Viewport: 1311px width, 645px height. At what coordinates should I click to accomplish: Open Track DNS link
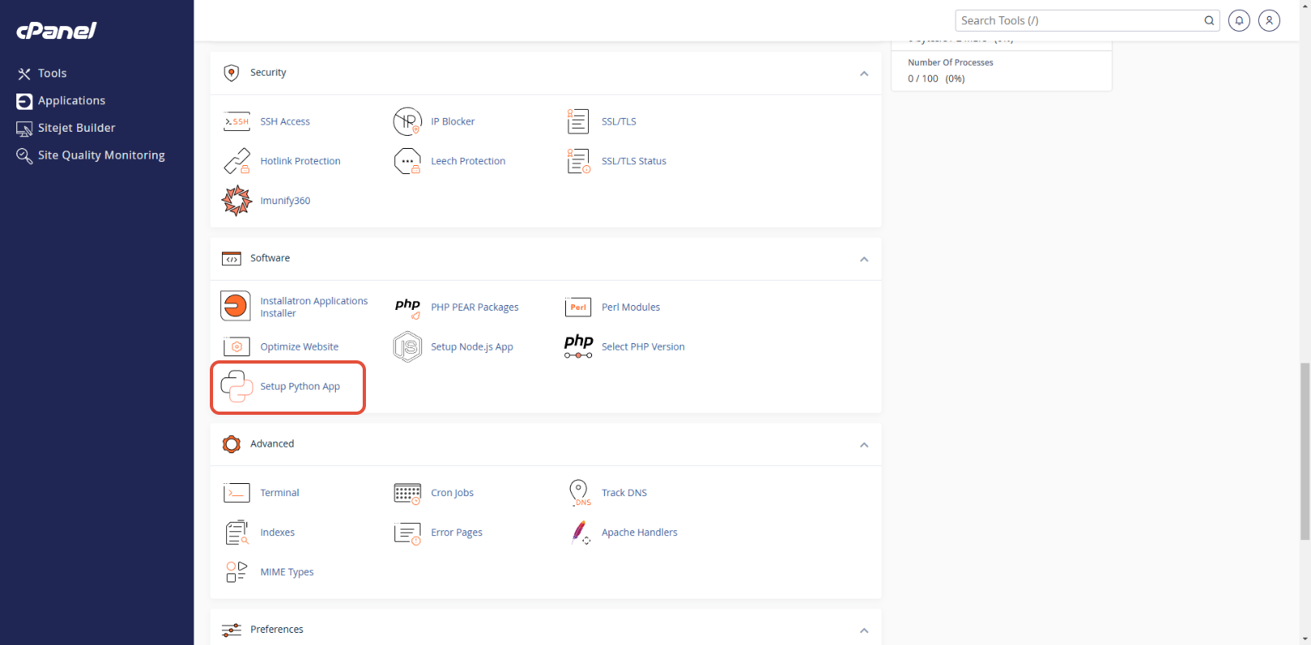tap(625, 493)
